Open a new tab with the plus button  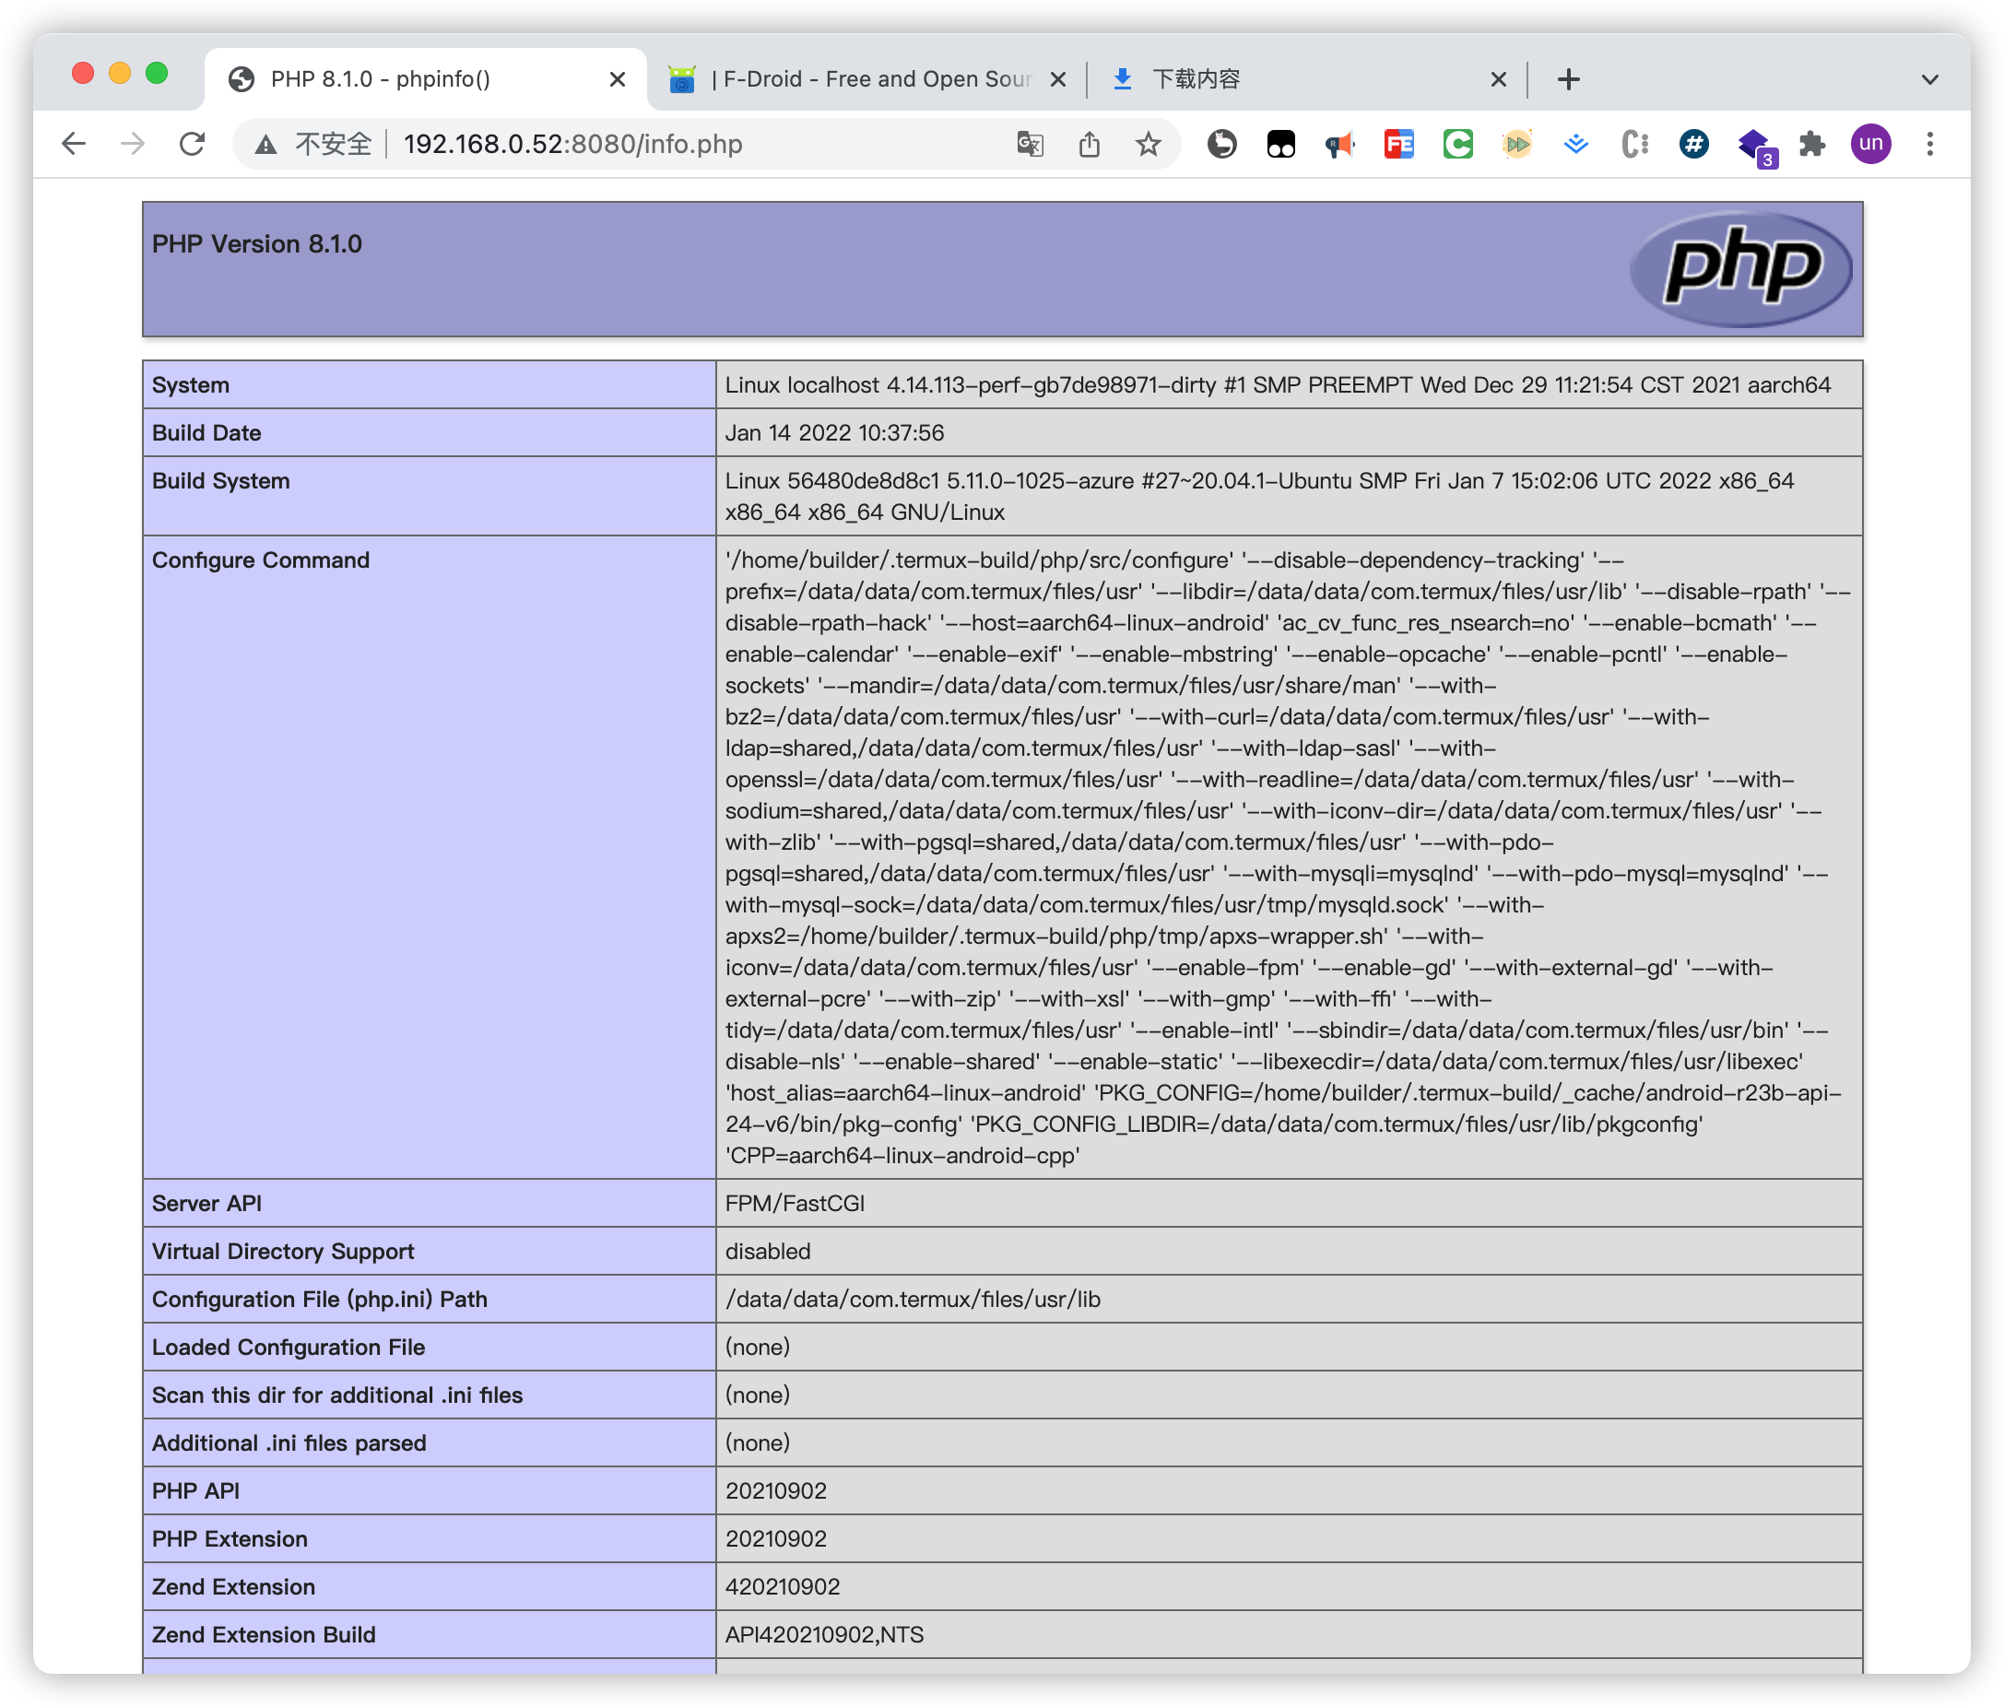pyautogui.click(x=1568, y=79)
